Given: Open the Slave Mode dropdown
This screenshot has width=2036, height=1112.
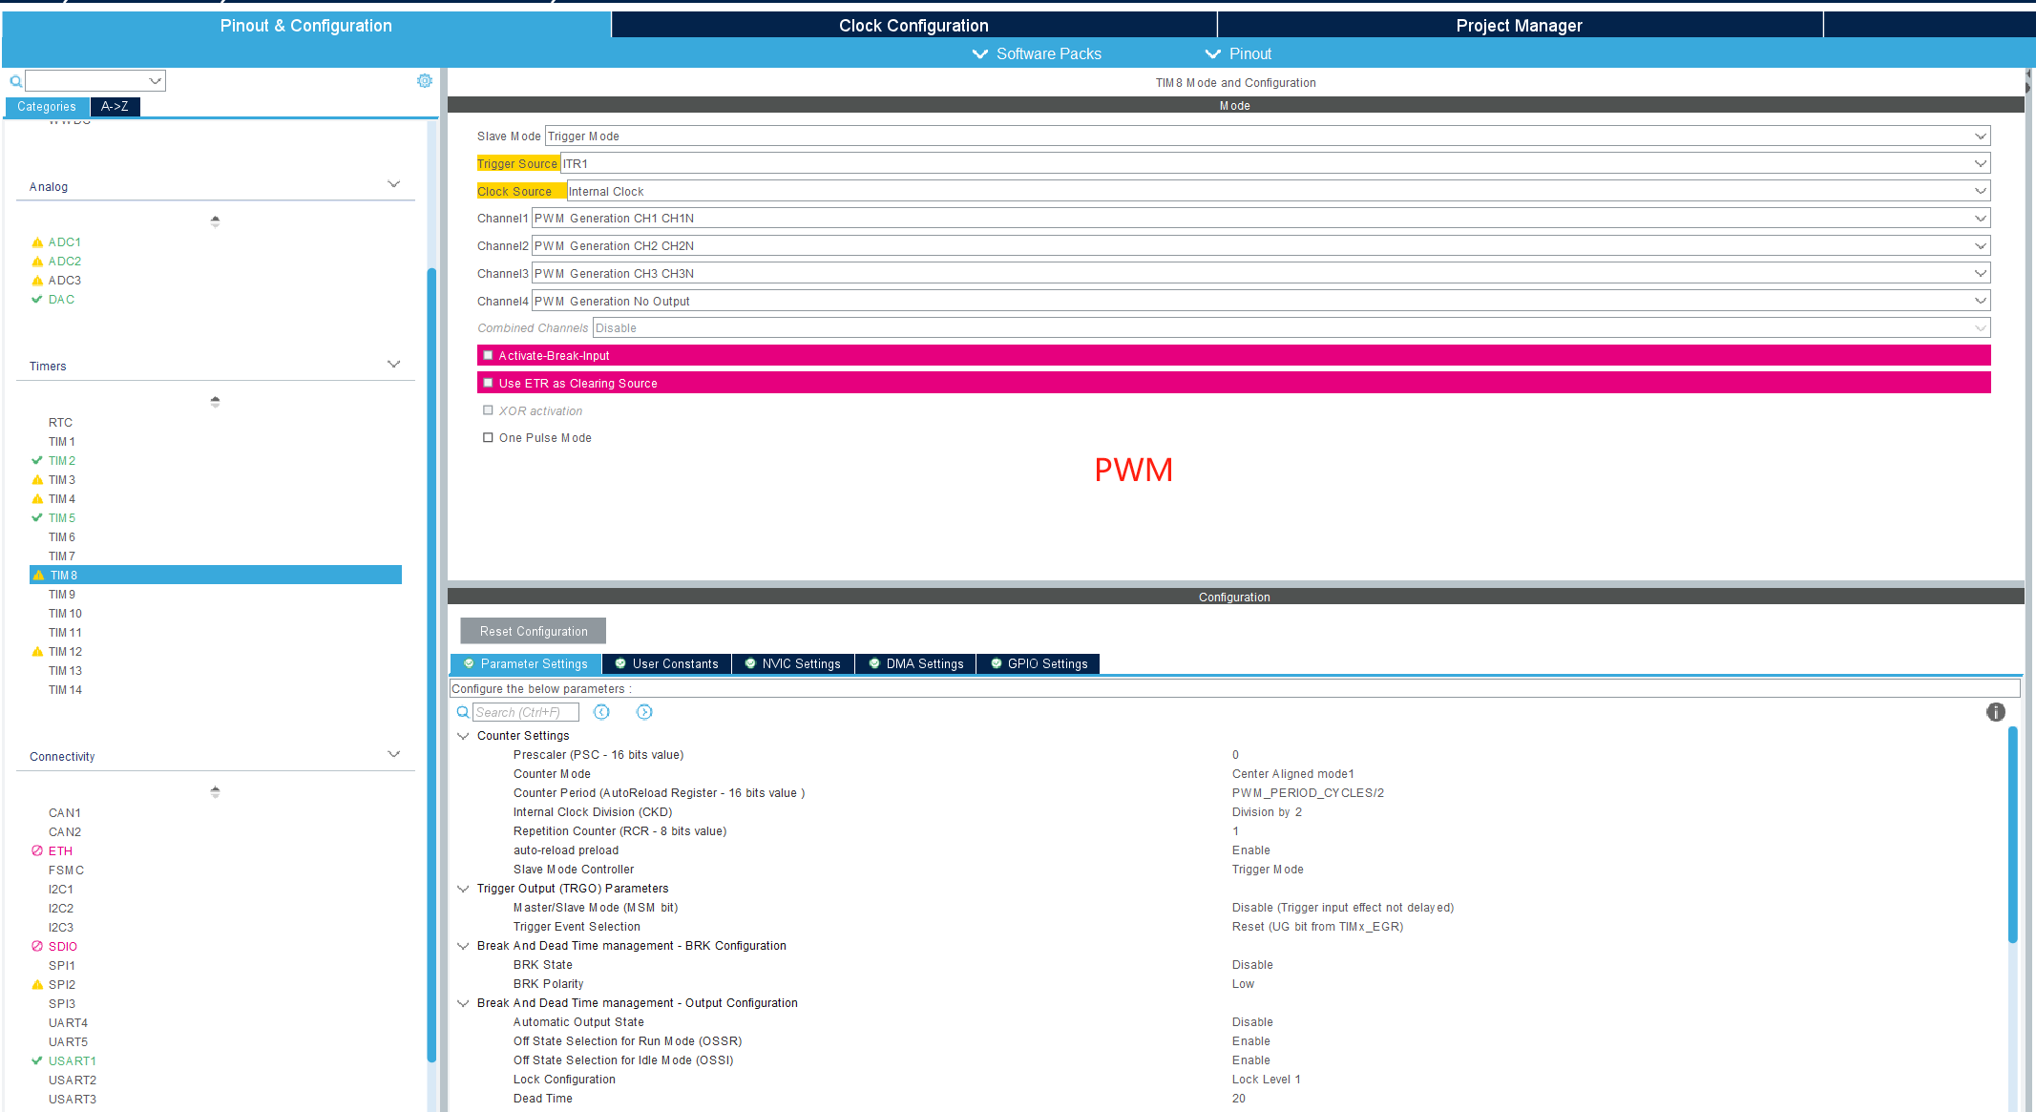Looking at the screenshot, I should pos(1980,136).
